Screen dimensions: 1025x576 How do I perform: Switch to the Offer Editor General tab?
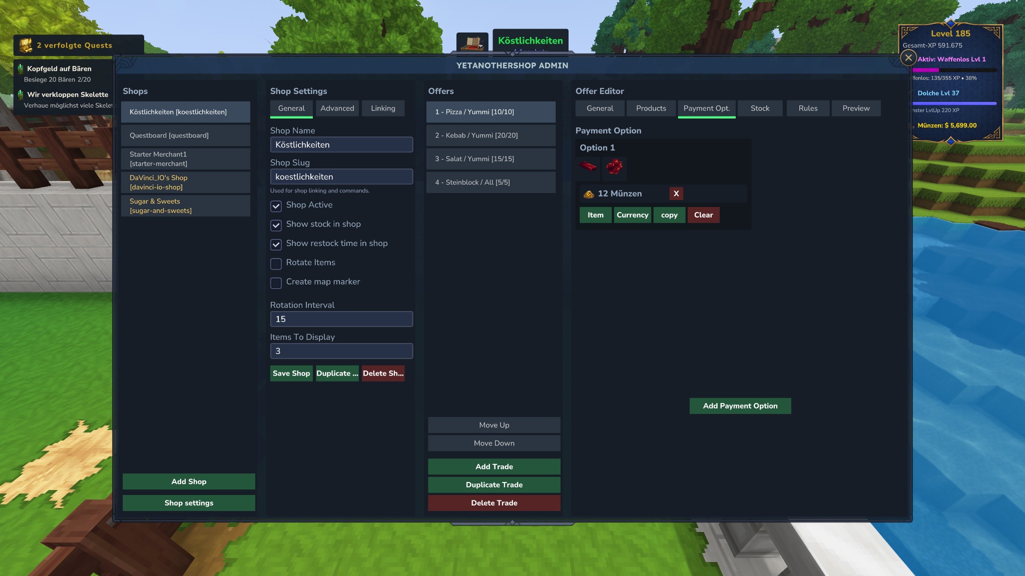coord(600,108)
